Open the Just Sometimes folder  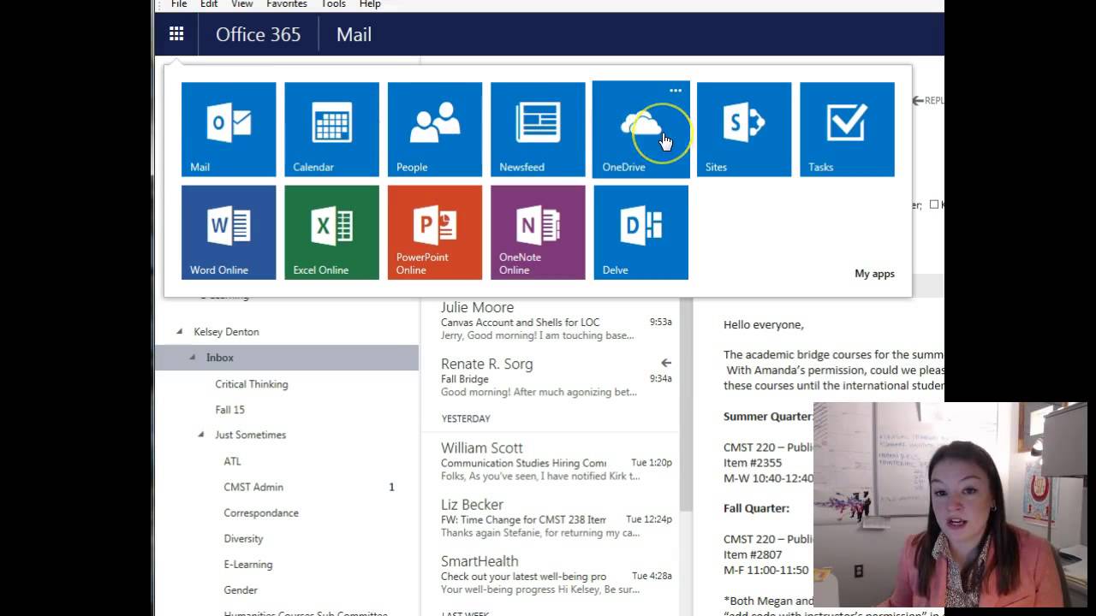point(250,435)
